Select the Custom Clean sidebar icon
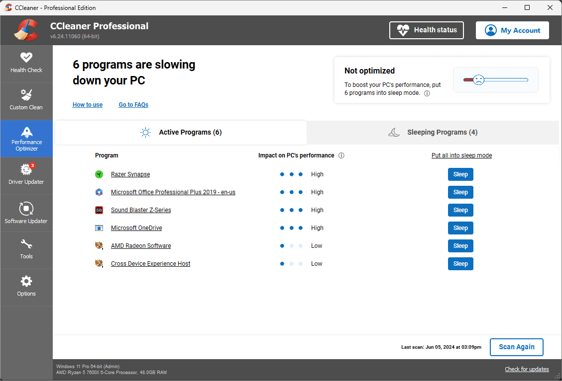This screenshot has height=381, width=562. pos(26,101)
